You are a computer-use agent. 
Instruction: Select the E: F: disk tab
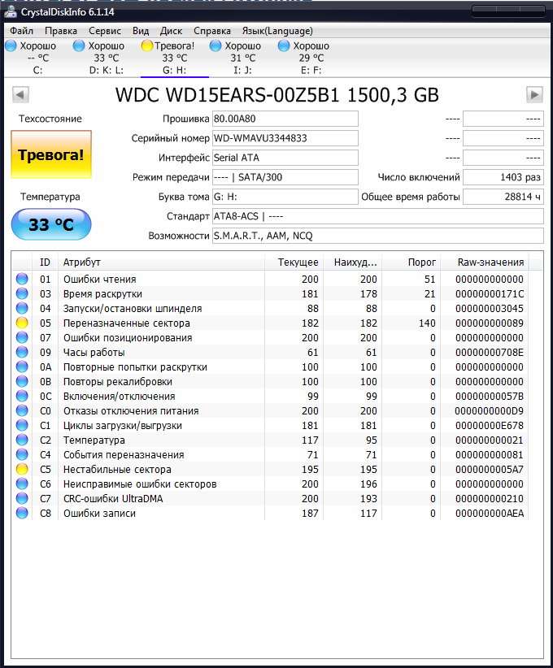311,58
